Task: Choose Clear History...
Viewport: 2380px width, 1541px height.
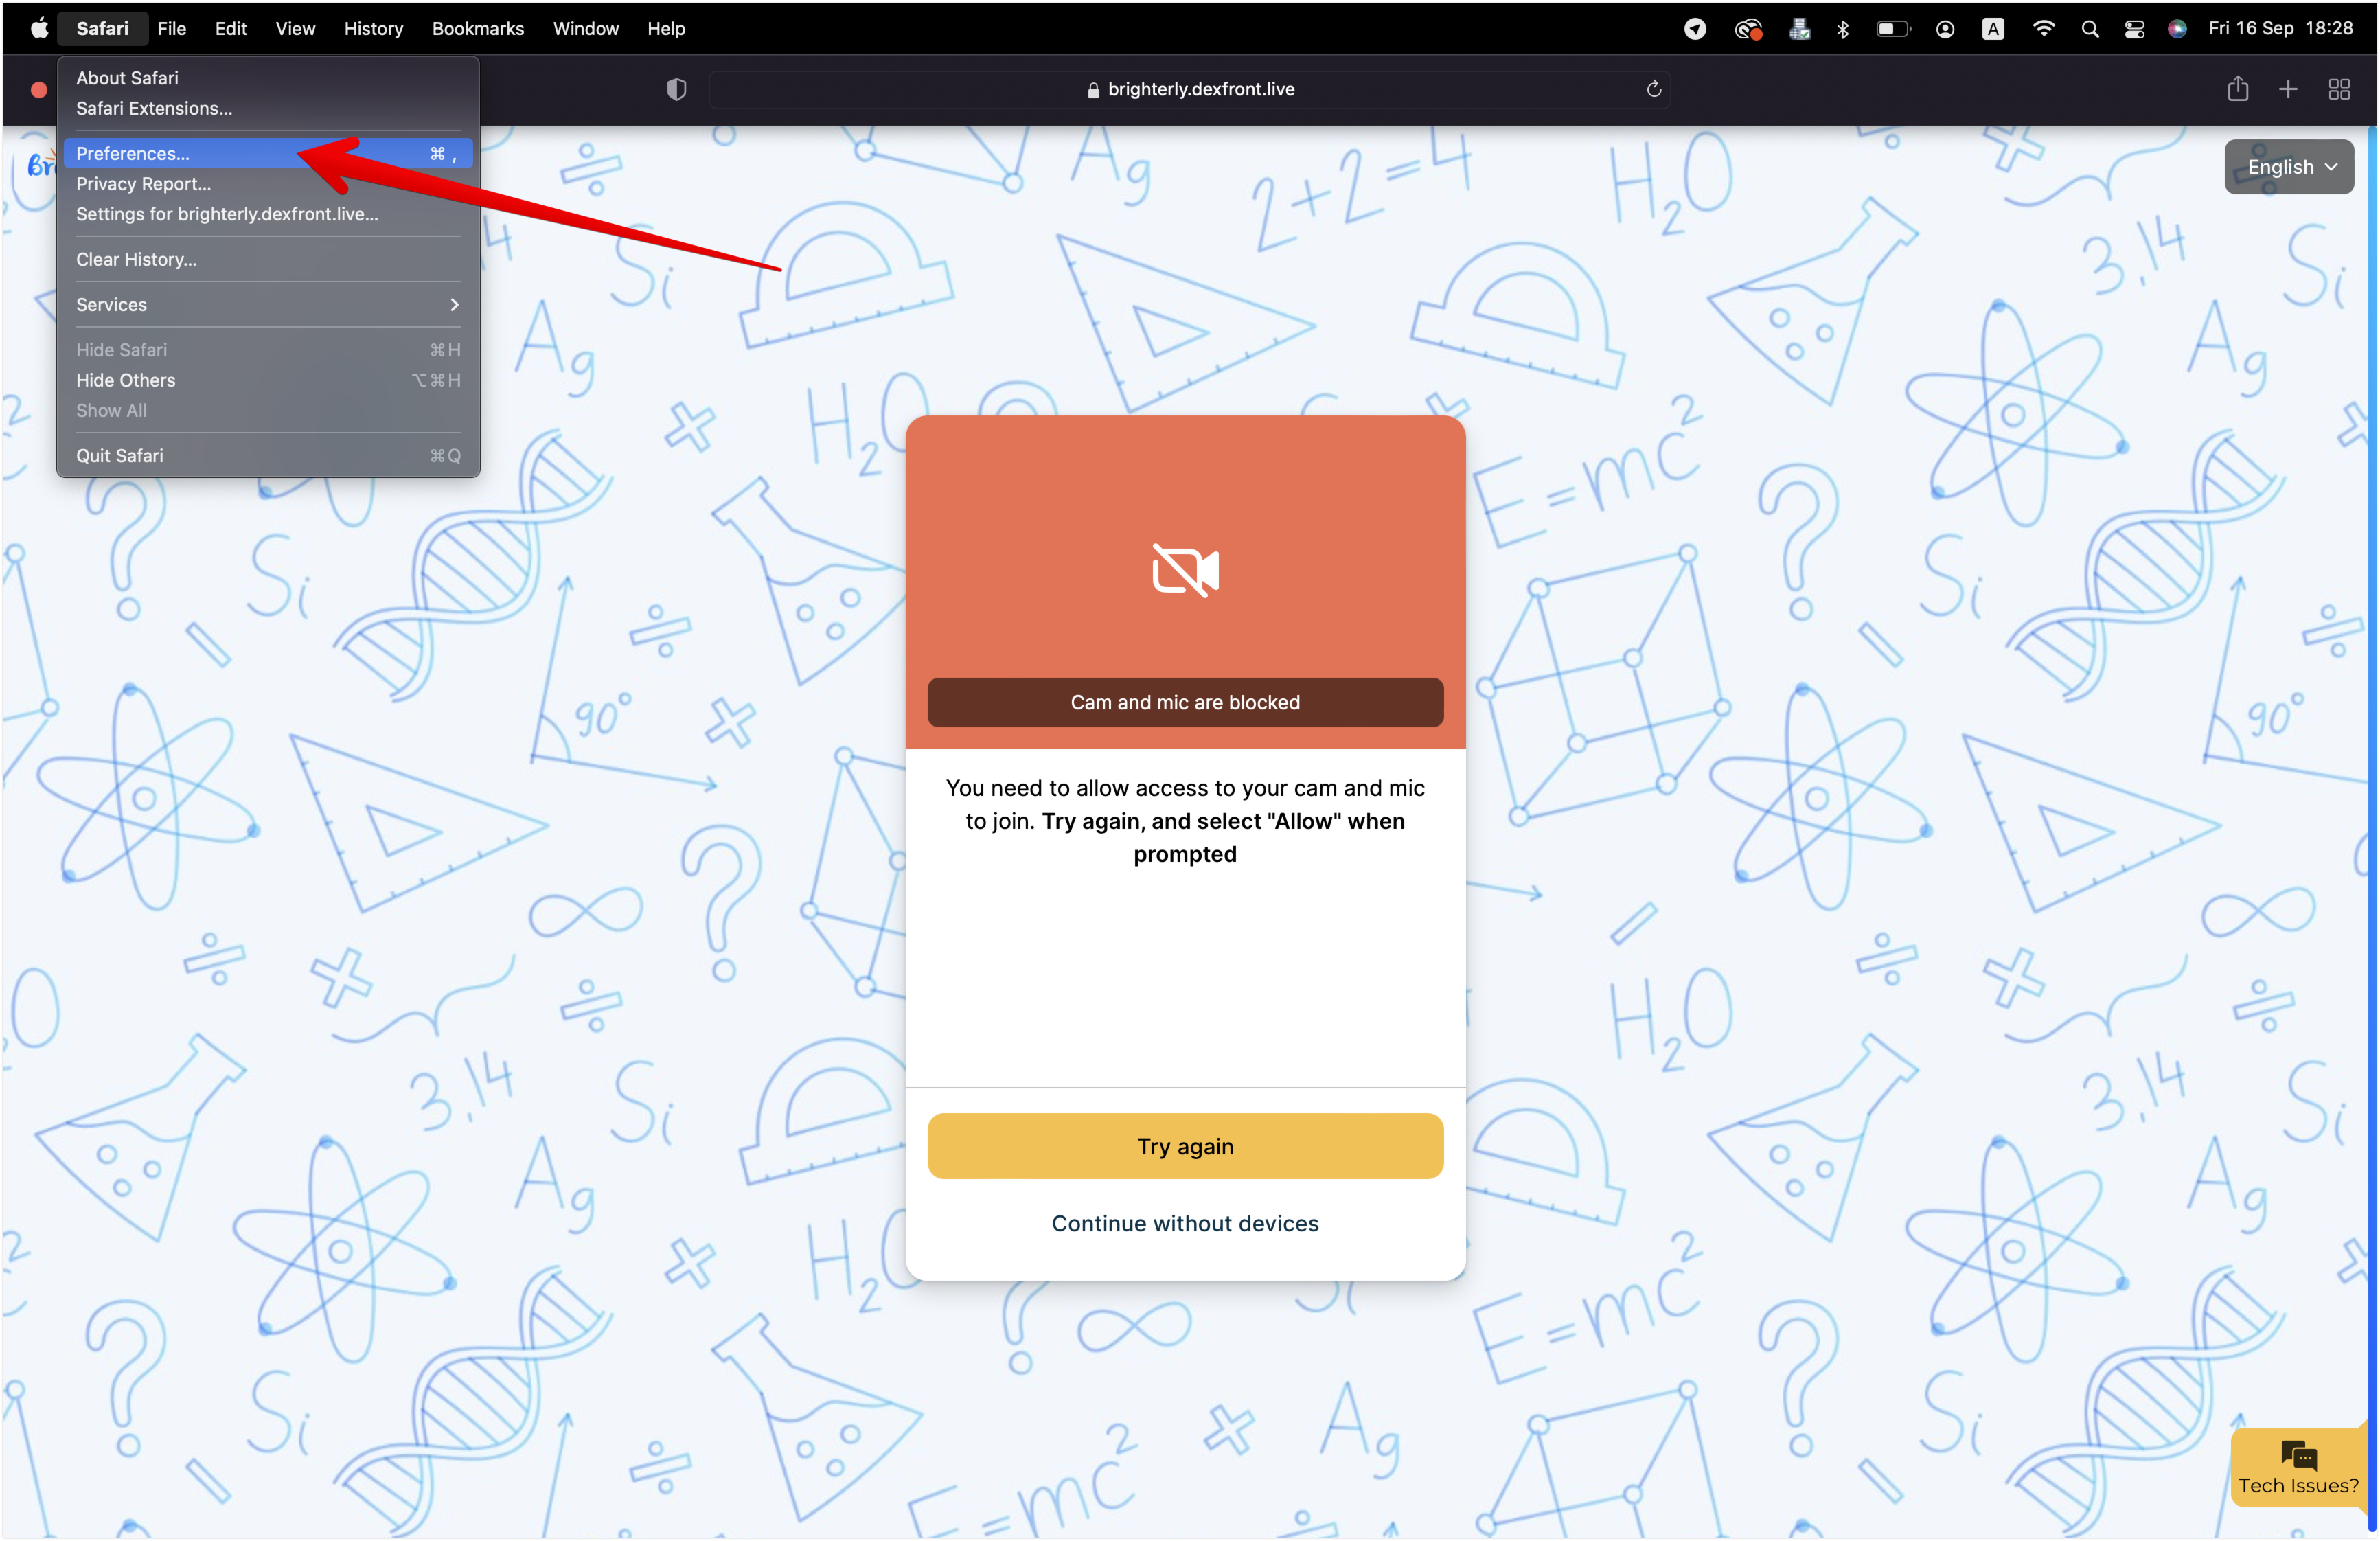Action: tap(268, 259)
